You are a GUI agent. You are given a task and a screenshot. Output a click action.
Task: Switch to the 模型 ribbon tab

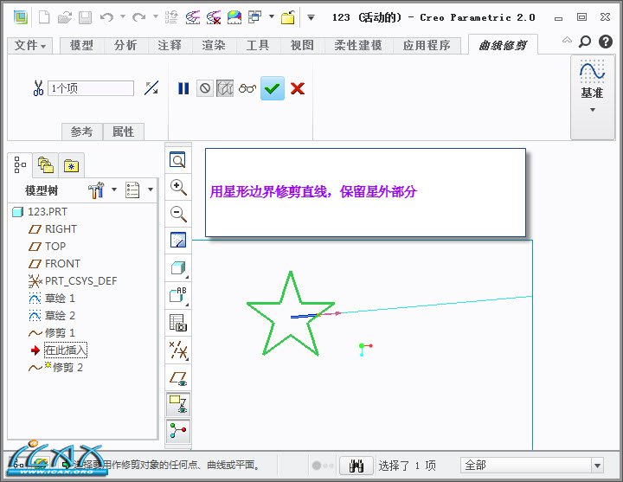[x=82, y=45]
